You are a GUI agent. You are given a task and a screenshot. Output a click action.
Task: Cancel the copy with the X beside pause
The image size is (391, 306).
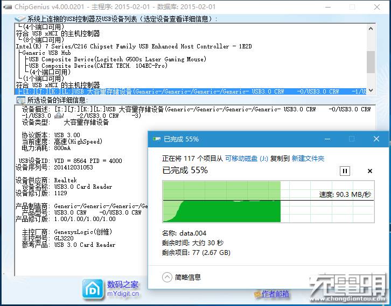[x=370, y=171]
